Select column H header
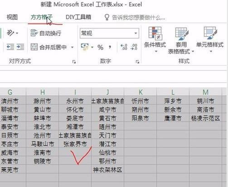Image resolution: width=228 pixels, height=187 pixels. click(x=43, y=92)
